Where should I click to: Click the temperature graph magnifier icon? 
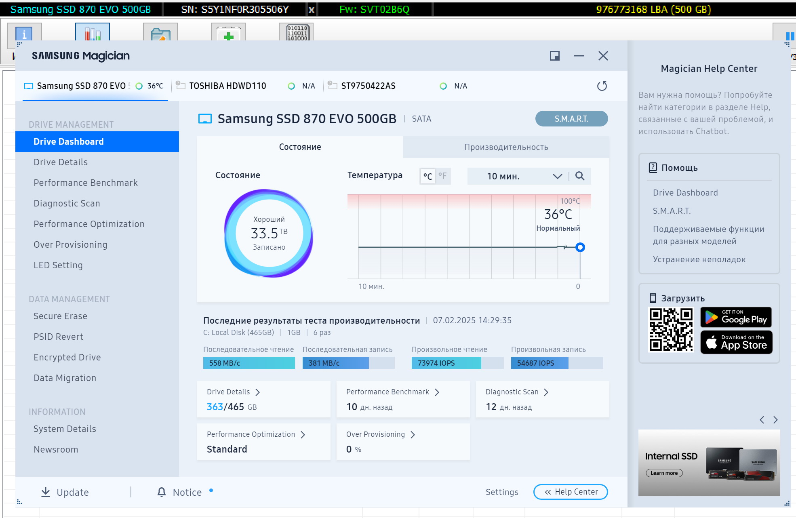[579, 176]
